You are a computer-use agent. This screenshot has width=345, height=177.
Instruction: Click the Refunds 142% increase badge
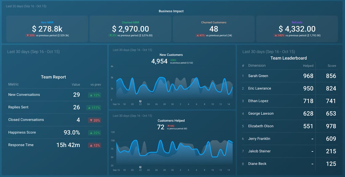tap(279, 35)
